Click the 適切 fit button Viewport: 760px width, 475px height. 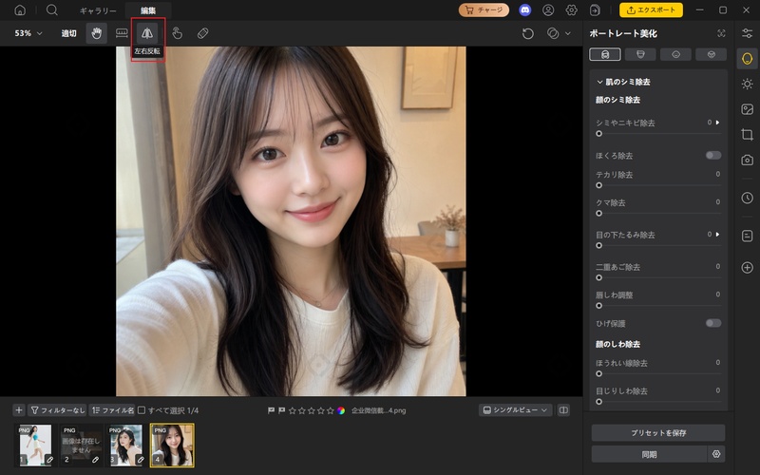click(x=68, y=33)
